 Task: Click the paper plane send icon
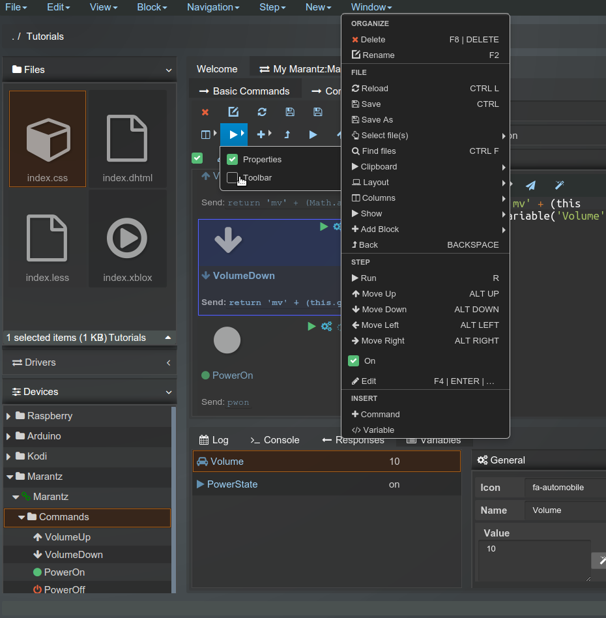pyautogui.click(x=531, y=185)
